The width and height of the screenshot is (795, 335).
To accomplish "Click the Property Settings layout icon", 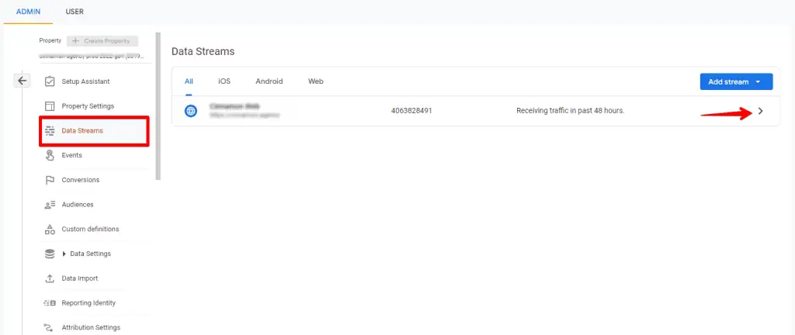I will pos(50,106).
